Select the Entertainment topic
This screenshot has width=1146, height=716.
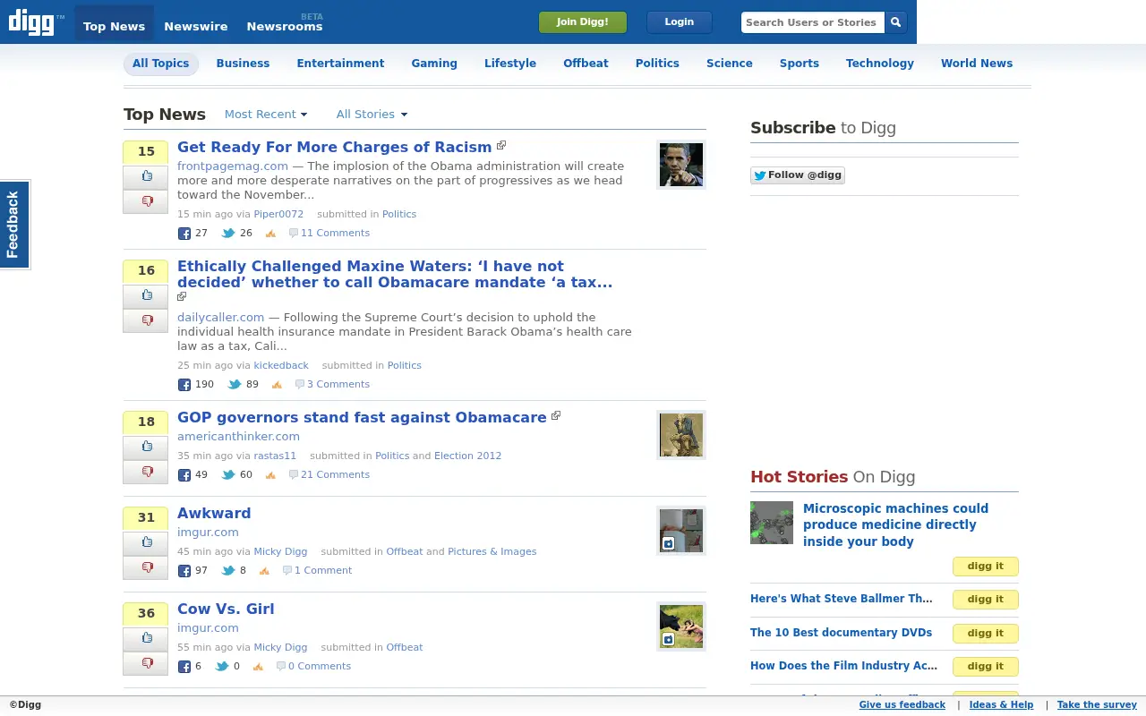[340, 64]
